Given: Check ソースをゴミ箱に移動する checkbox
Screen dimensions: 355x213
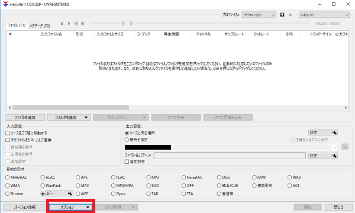Looking at the screenshot, I should point(8,133).
